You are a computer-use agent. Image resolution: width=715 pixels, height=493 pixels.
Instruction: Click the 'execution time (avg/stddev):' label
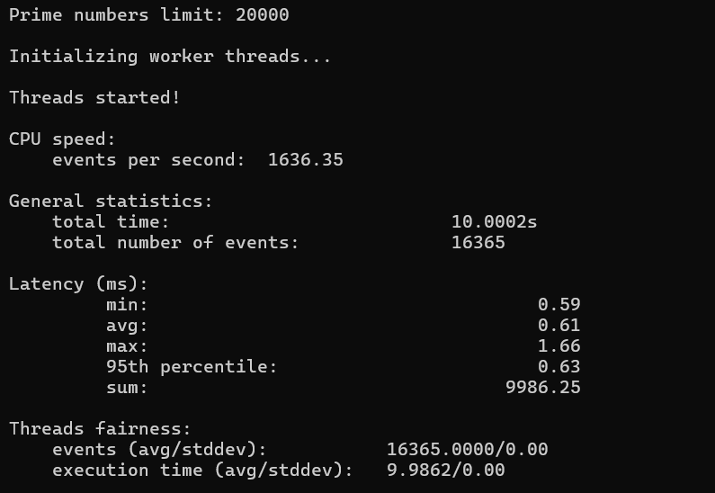(x=202, y=471)
